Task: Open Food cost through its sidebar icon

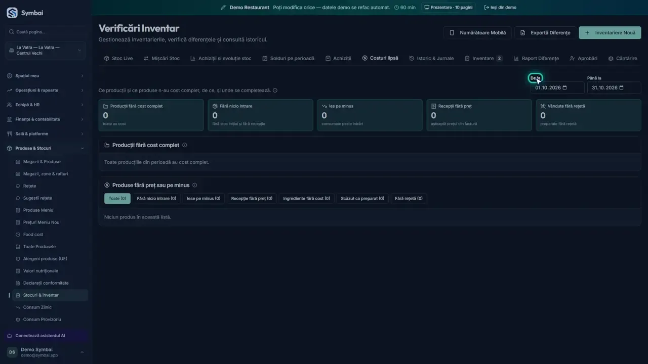Action: coord(18,235)
